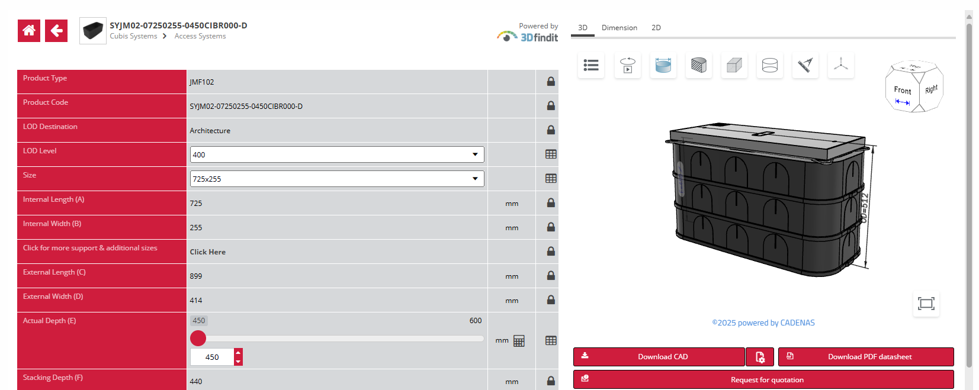Open CAD format settings icon beside Download CAD

tap(760, 357)
